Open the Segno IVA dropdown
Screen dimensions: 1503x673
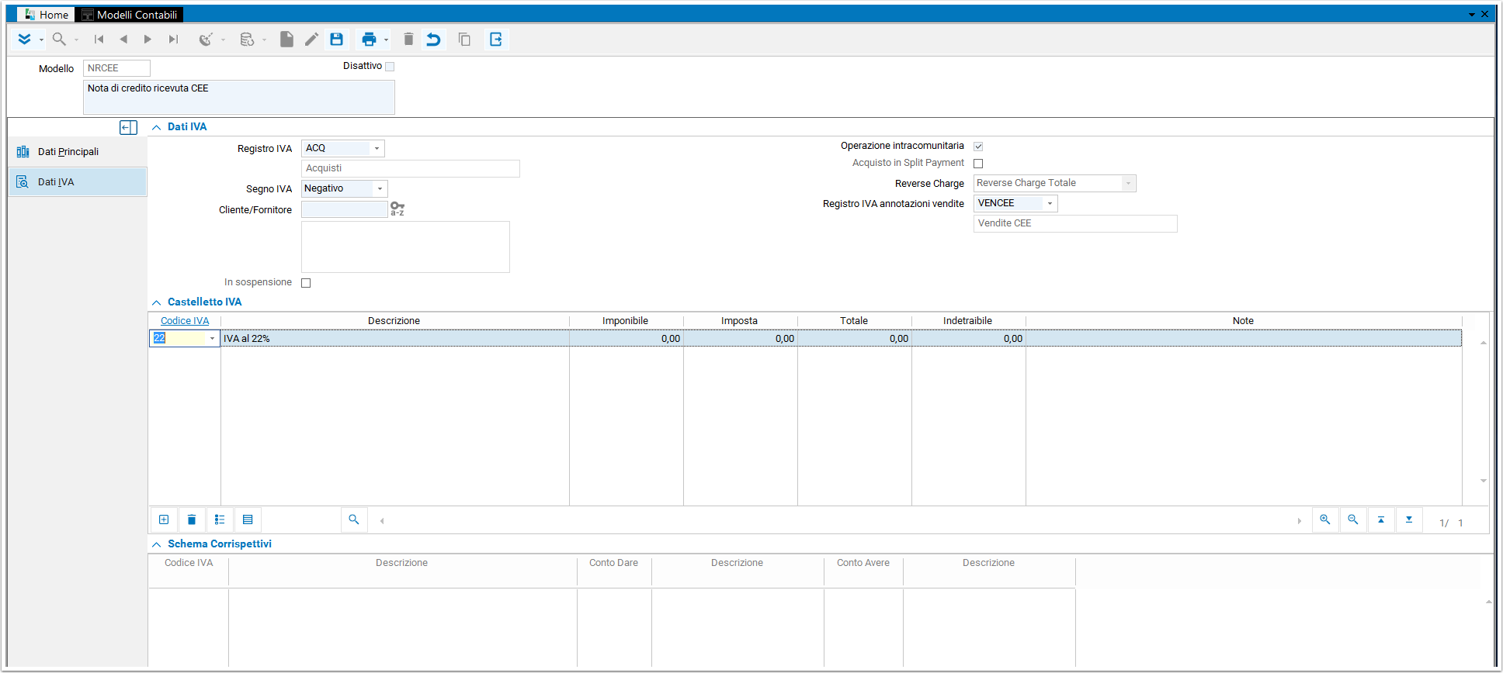[380, 188]
